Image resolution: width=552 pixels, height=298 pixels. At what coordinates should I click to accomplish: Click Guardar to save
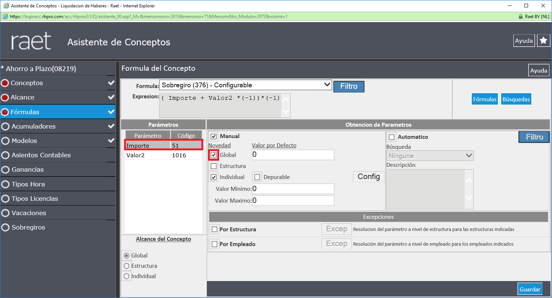click(x=530, y=289)
